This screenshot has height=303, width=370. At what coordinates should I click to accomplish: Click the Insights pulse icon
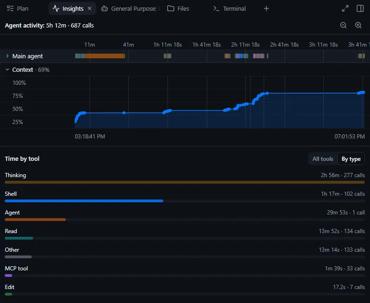point(56,9)
